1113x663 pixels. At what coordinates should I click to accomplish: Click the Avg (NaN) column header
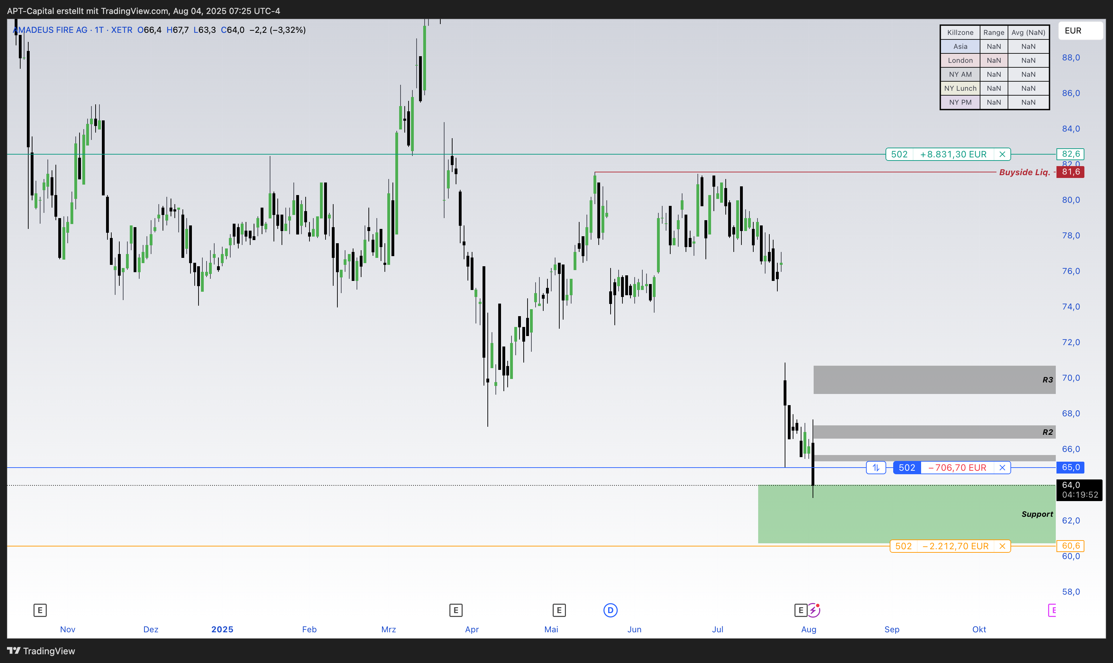pyautogui.click(x=1028, y=32)
